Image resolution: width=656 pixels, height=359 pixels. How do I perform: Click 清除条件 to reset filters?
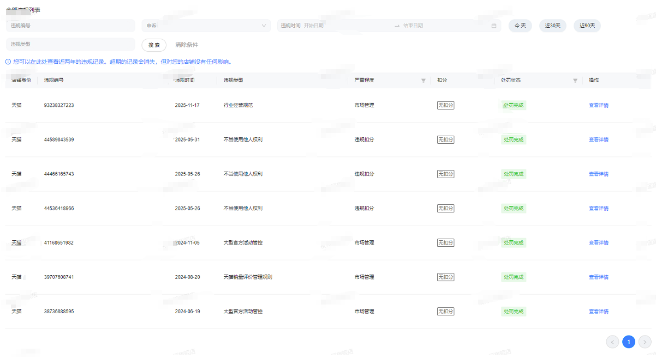pos(187,45)
